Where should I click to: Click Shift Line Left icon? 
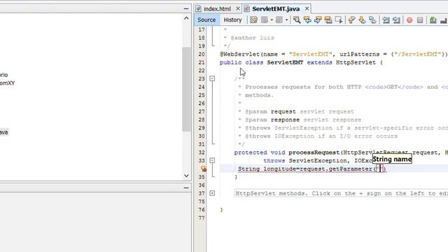(386, 20)
